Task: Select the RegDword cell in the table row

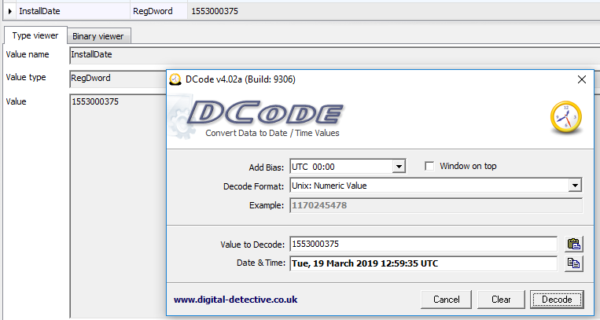Action: (159, 12)
